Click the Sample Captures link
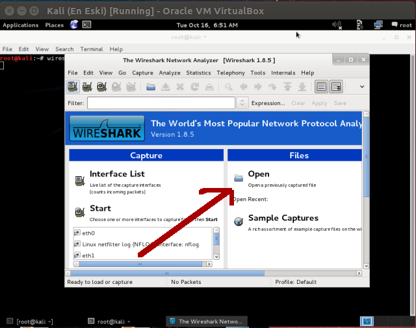Image resolution: width=416 pixels, height=328 pixels. [x=283, y=218]
